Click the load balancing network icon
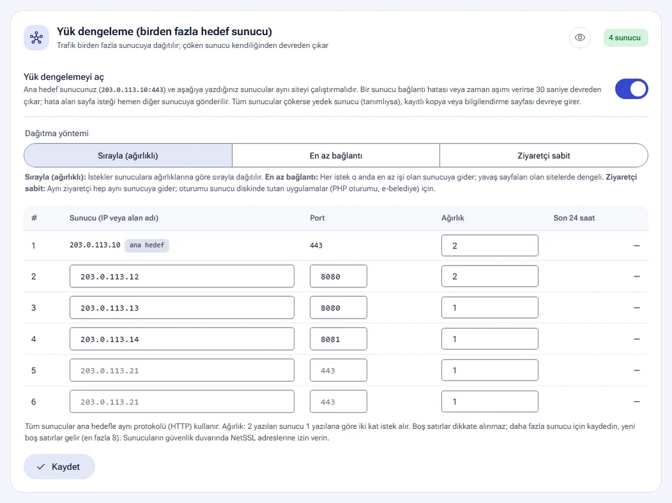 coord(36,38)
